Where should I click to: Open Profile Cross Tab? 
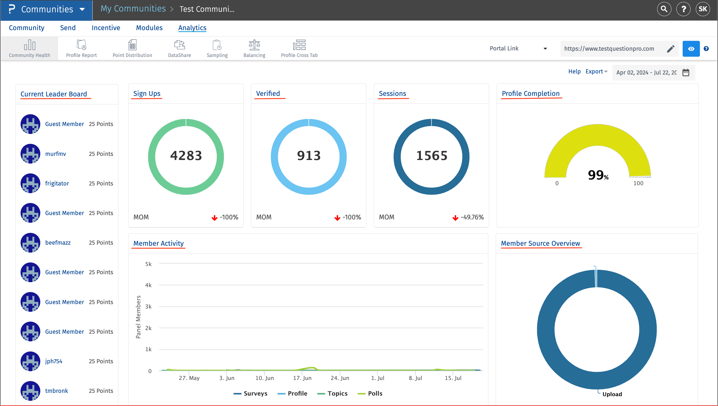coord(299,48)
